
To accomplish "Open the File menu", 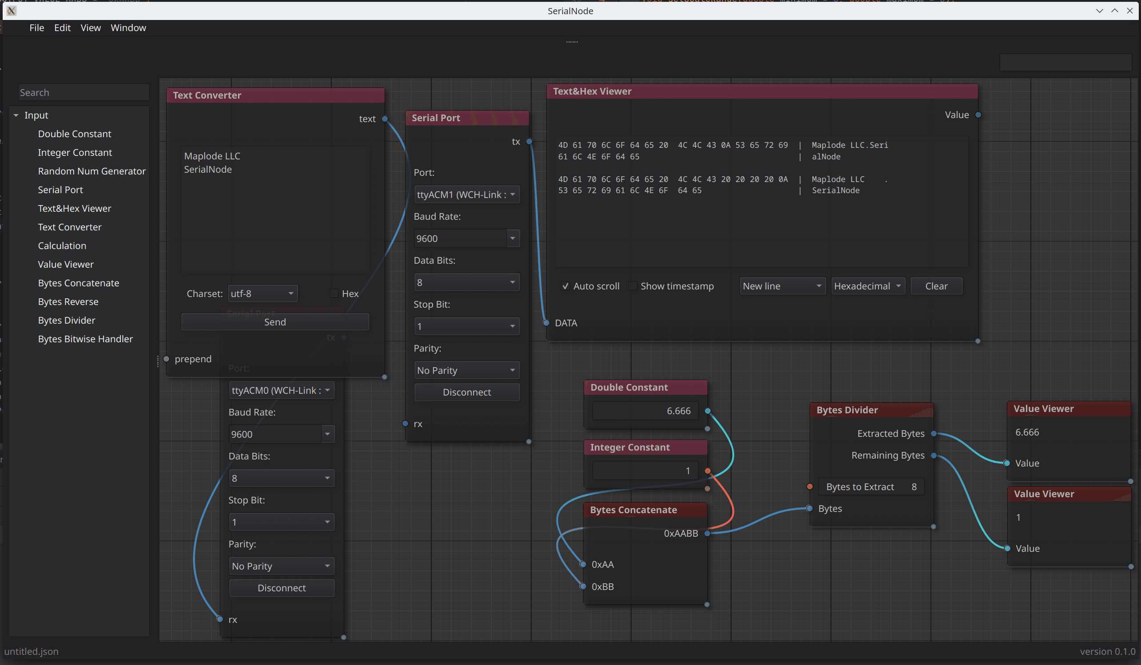I will [36, 27].
